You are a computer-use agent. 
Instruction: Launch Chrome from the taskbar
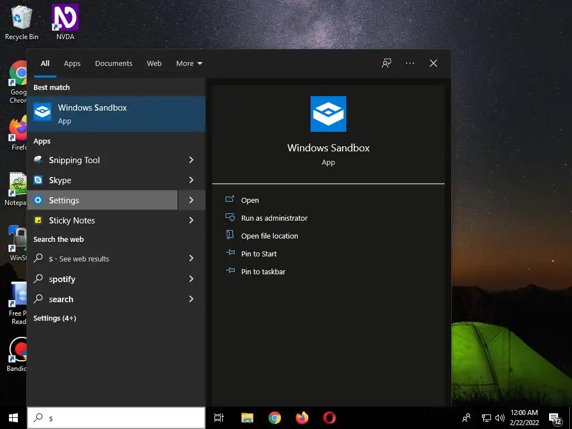[x=275, y=418]
